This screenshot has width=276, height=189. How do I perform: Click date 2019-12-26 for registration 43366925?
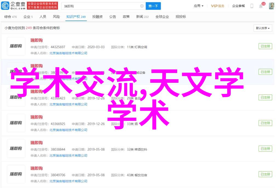click(x=96, y=124)
